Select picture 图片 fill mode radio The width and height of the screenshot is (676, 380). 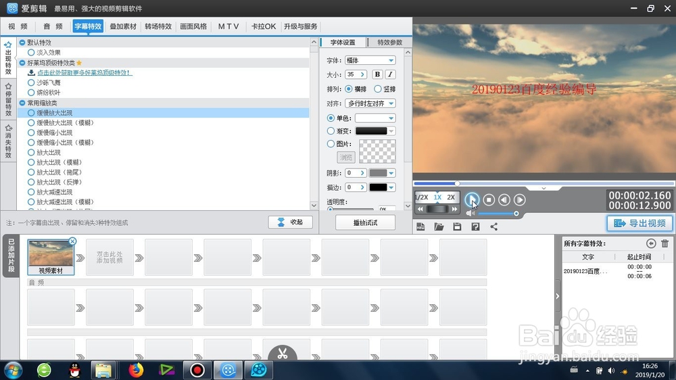[331, 143]
